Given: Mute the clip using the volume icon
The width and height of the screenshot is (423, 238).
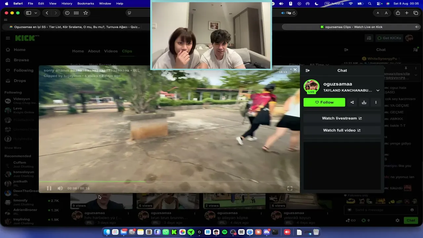Looking at the screenshot, I should (60, 188).
